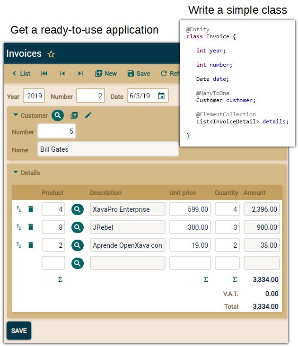Collapse the Details section
Viewport: 298px width, 347px height.
click(x=16, y=173)
